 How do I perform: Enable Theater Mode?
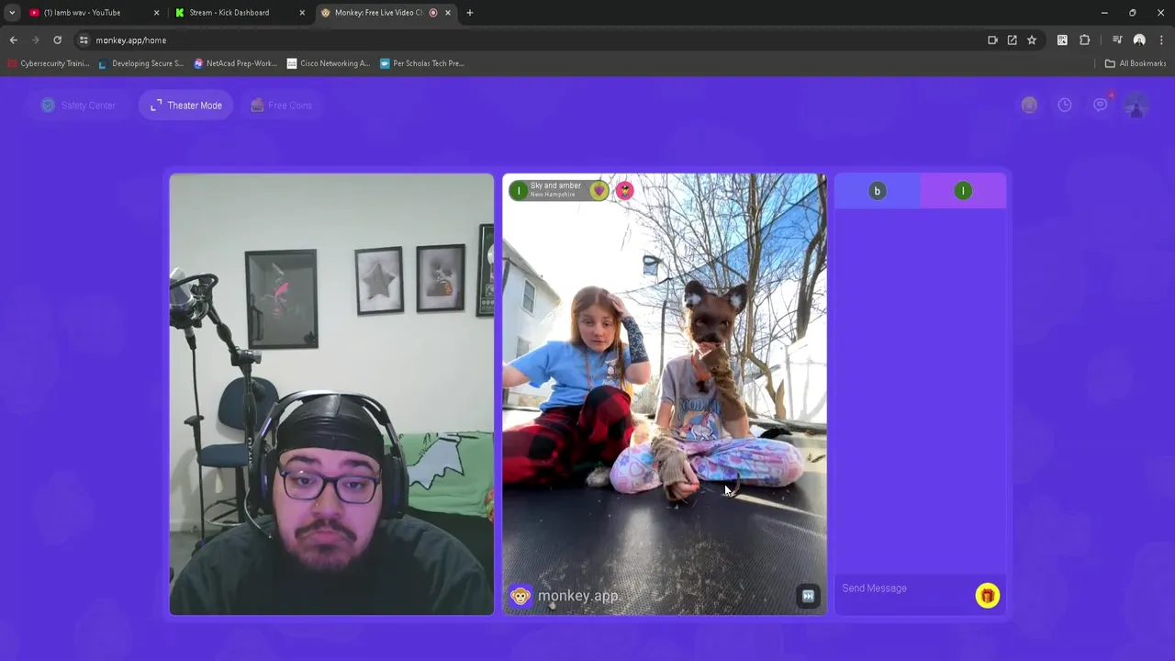point(186,106)
